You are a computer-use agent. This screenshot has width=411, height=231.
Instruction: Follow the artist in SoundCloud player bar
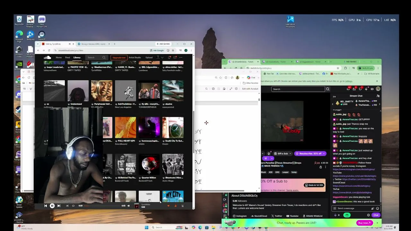[x=175, y=206]
